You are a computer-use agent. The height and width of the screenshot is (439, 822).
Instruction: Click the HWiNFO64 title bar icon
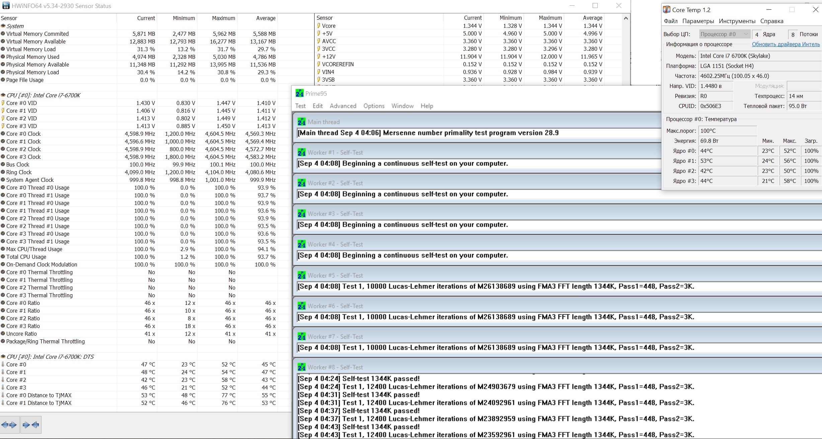[6, 6]
